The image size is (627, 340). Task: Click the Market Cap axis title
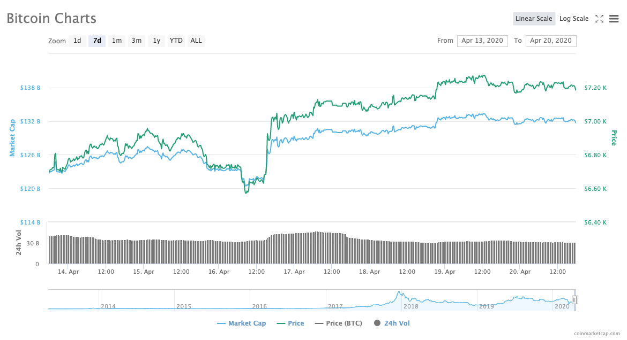click(x=12, y=138)
